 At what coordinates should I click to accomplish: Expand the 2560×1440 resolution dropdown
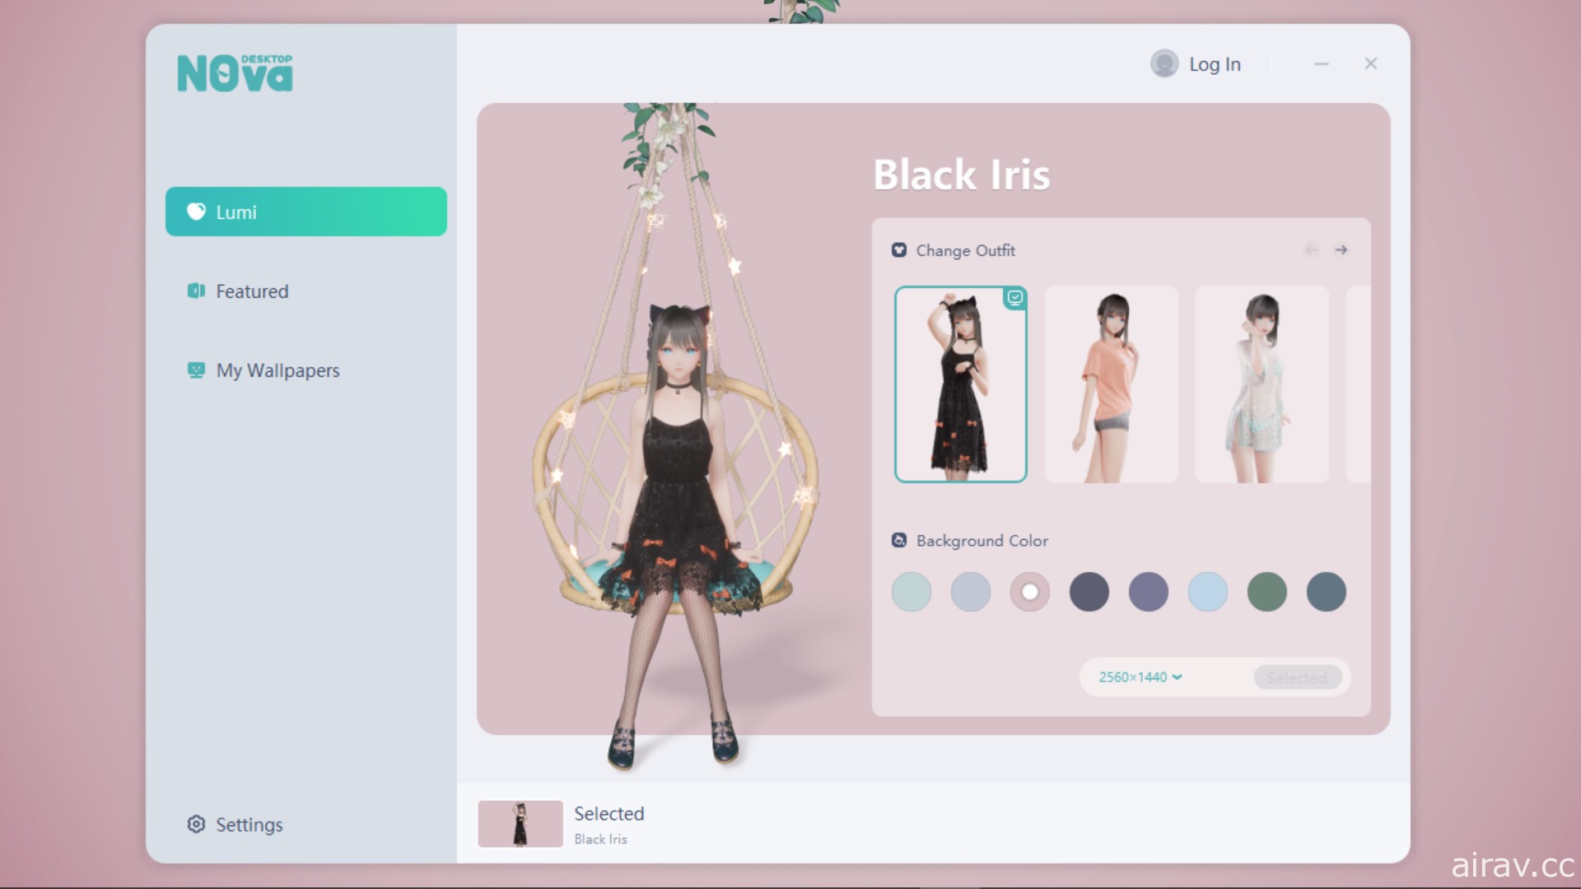[1139, 677]
